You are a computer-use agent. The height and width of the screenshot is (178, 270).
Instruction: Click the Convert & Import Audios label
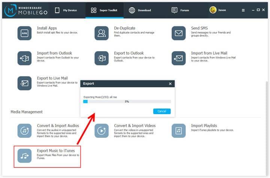[58, 125]
